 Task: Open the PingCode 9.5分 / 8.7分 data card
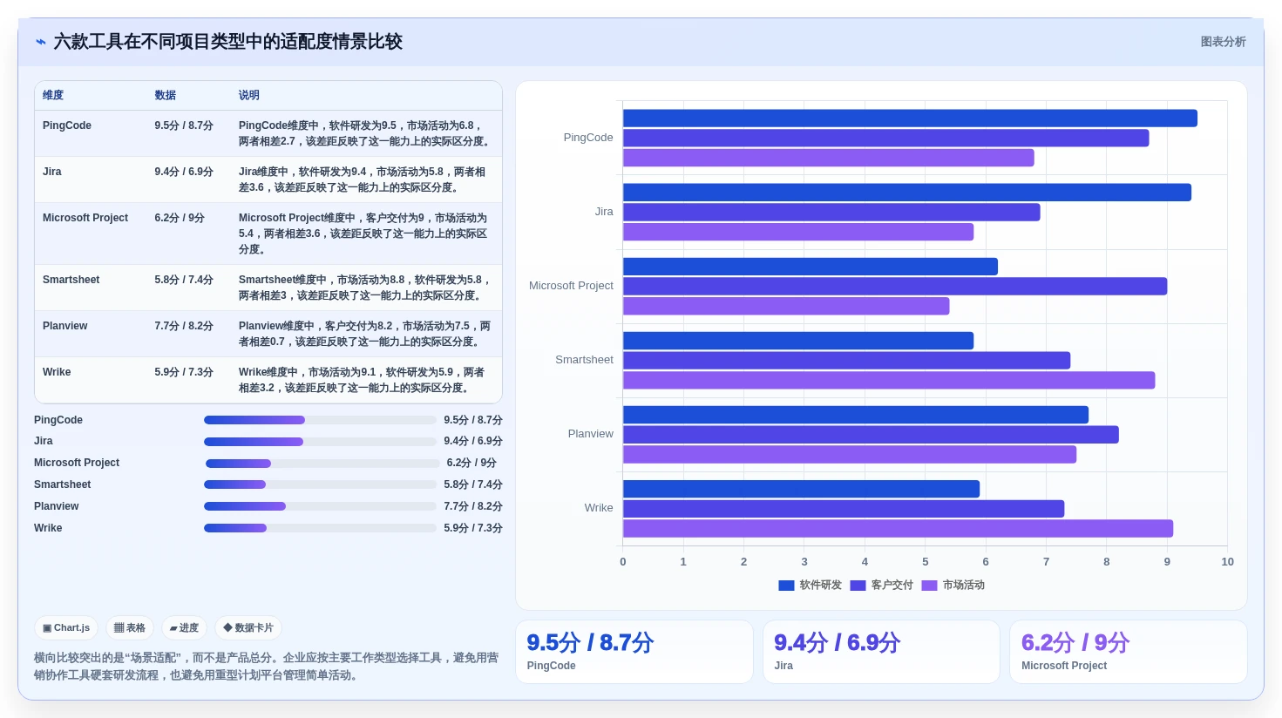pyautogui.click(x=634, y=652)
